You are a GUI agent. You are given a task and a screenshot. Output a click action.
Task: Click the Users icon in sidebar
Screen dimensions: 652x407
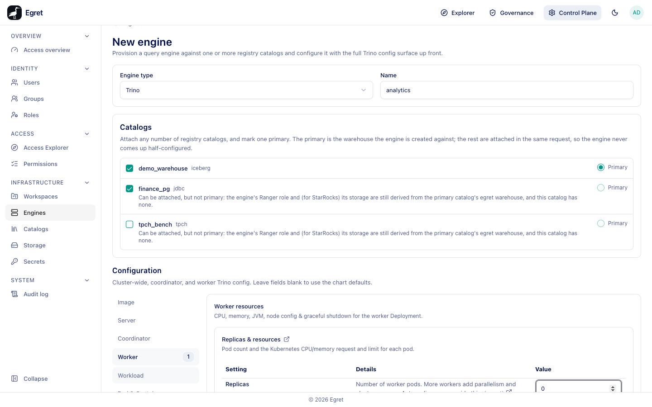point(14,82)
